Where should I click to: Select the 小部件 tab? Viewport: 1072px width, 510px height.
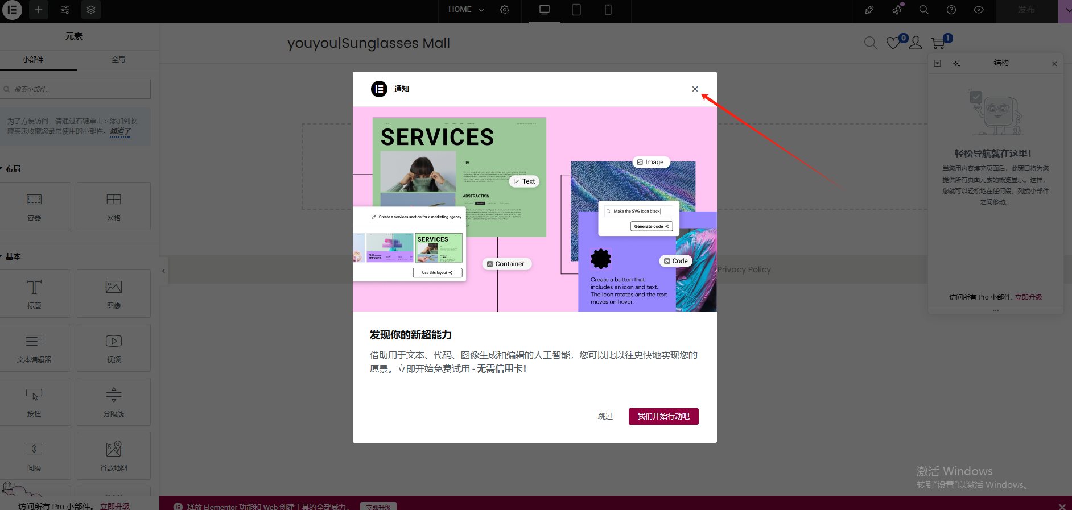[x=33, y=60]
